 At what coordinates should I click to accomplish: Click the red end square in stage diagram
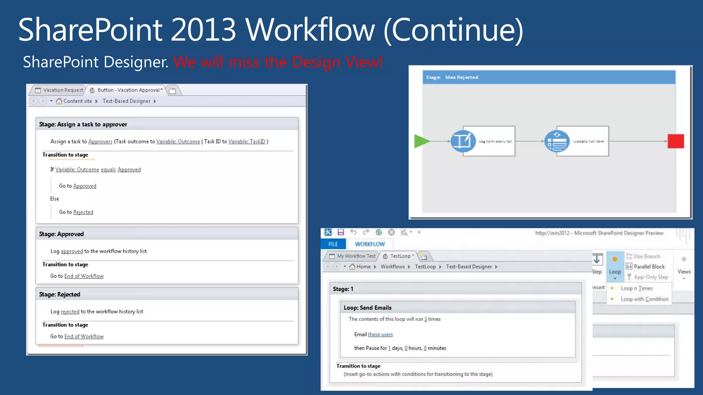click(x=675, y=141)
